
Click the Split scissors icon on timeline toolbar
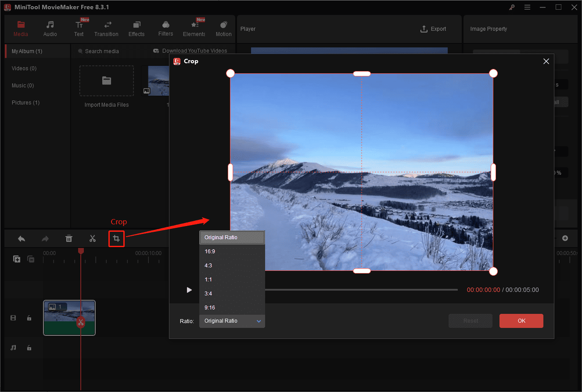pos(93,238)
